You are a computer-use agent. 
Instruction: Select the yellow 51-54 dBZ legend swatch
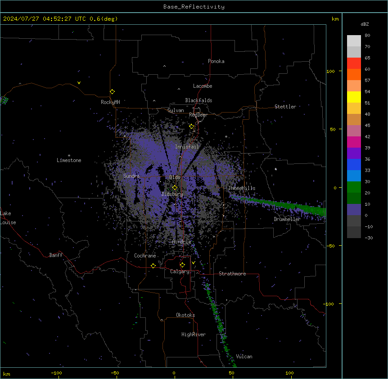pos(354,97)
